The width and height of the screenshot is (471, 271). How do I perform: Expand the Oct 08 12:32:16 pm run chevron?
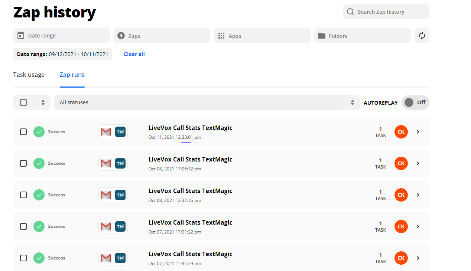pyautogui.click(x=418, y=195)
